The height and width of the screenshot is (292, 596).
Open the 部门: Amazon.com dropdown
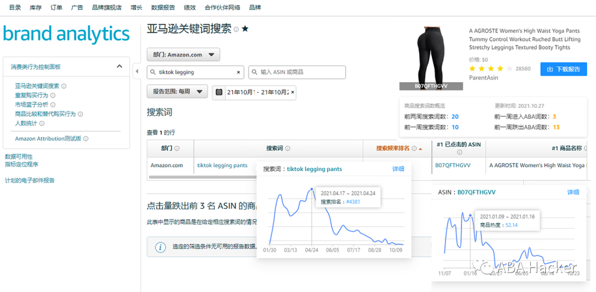click(x=183, y=55)
